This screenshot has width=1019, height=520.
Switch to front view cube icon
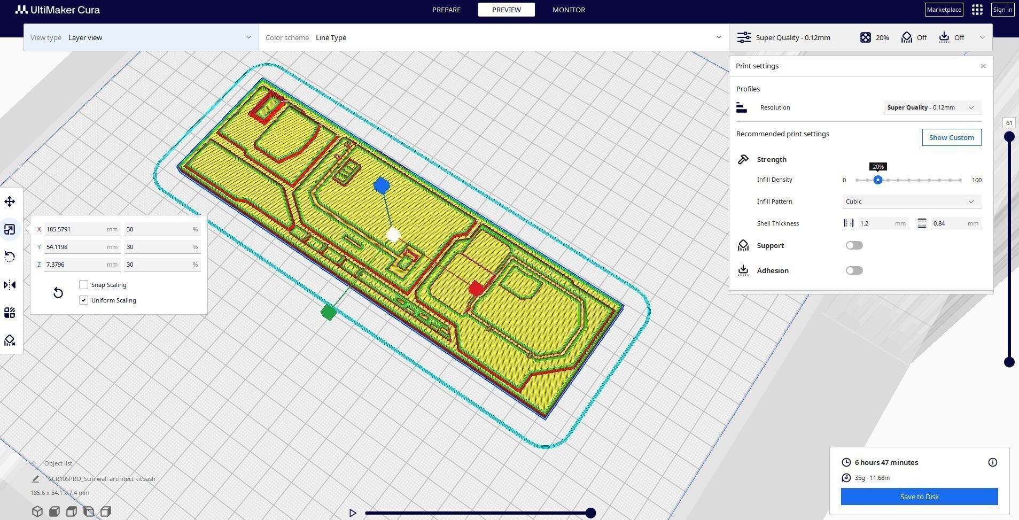54,511
